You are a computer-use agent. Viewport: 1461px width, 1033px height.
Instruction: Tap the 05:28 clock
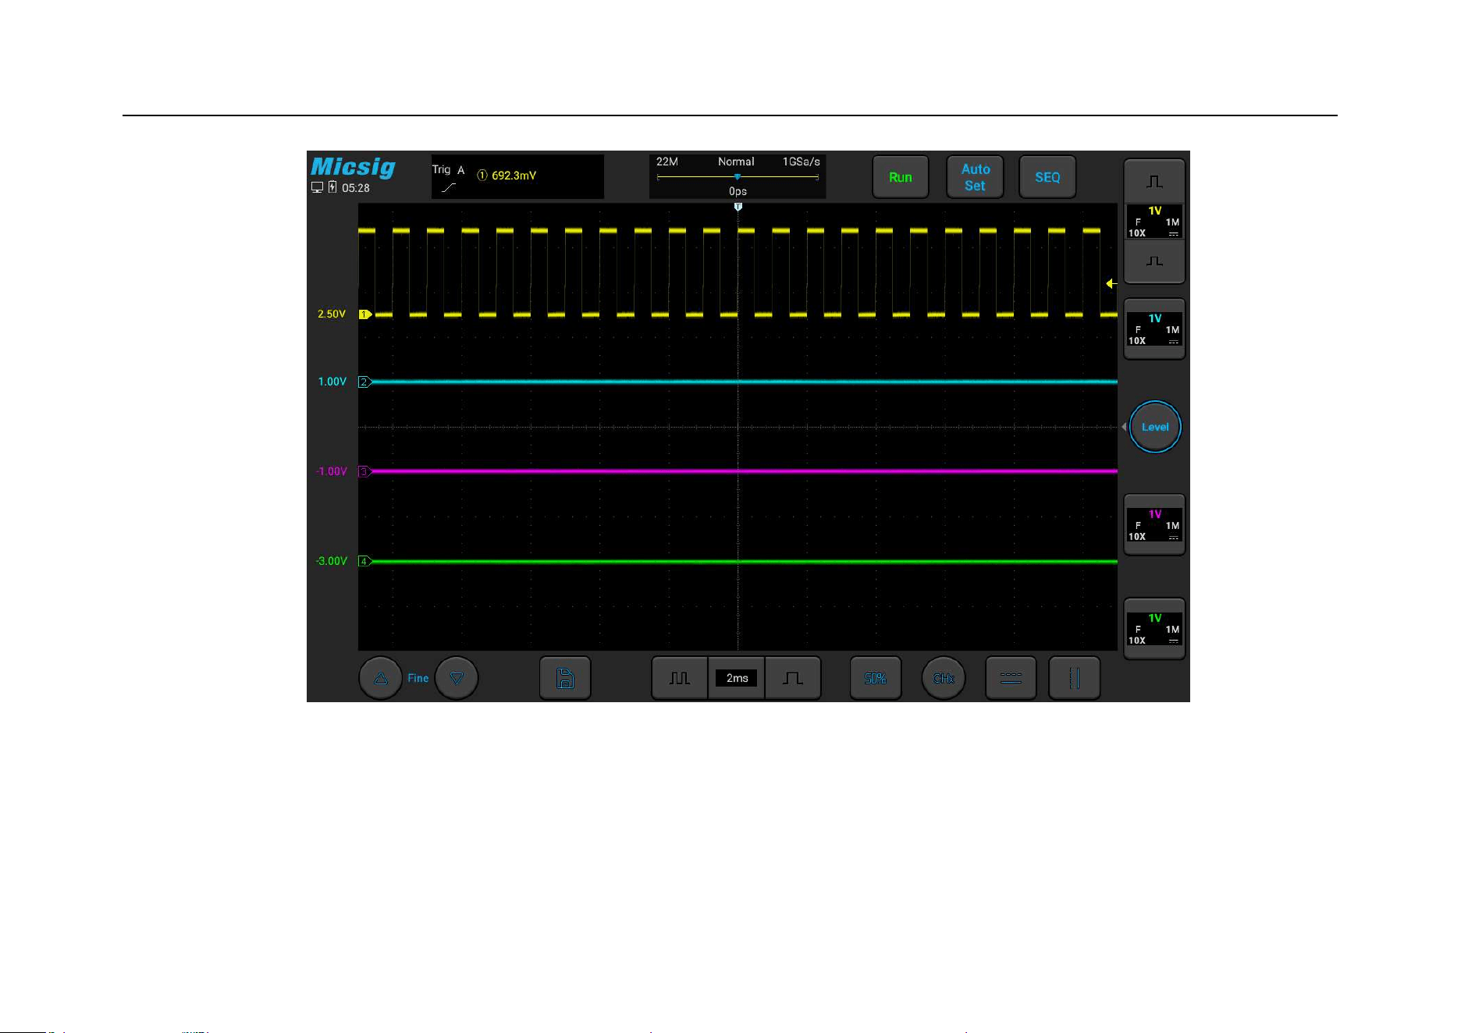356,188
